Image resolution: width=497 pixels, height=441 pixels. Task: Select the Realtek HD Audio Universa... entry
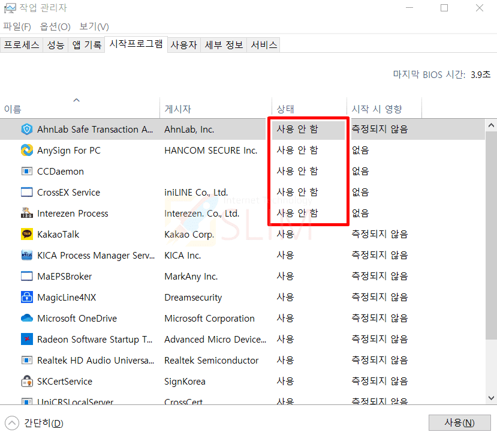click(95, 361)
